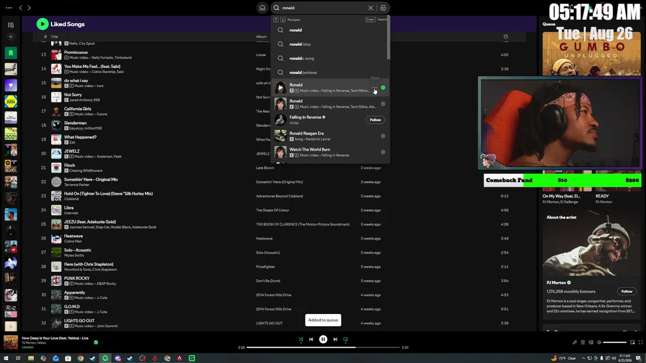Skip to the next track
The image size is (646, 363).
[335, 339]
